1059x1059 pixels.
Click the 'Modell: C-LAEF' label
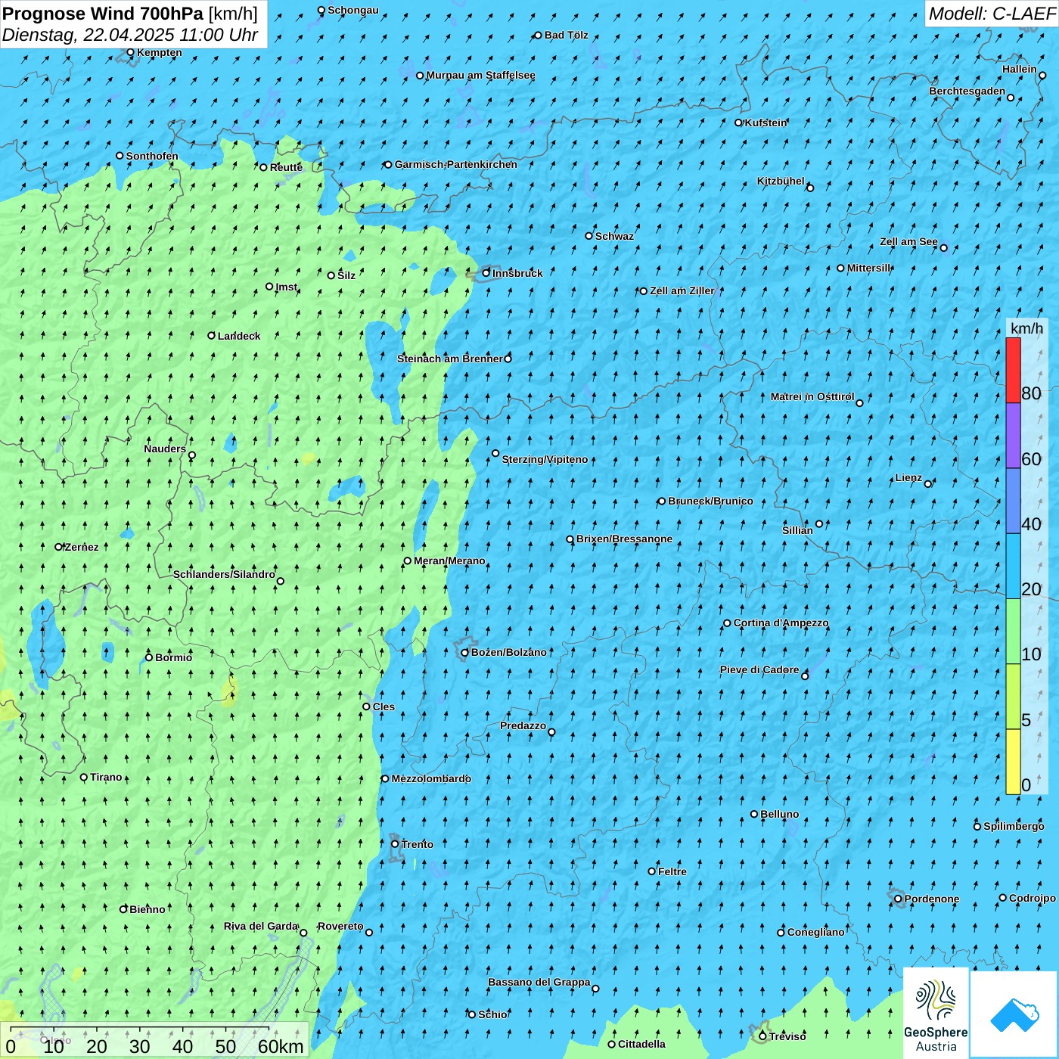click(x=992, y=14)
